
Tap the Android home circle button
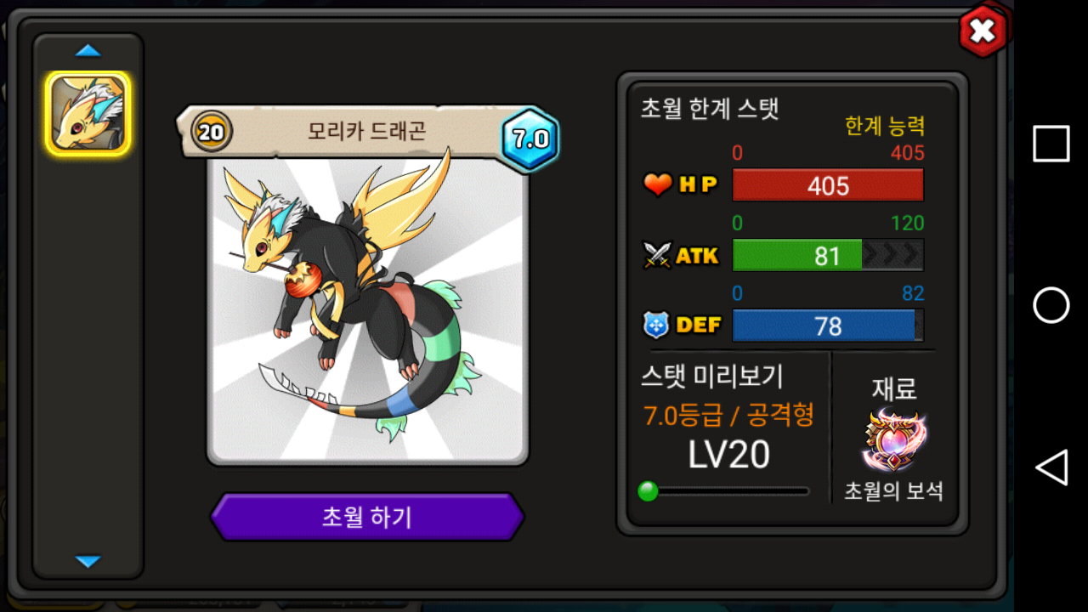pyautogui.click(x=1051, y=305)
